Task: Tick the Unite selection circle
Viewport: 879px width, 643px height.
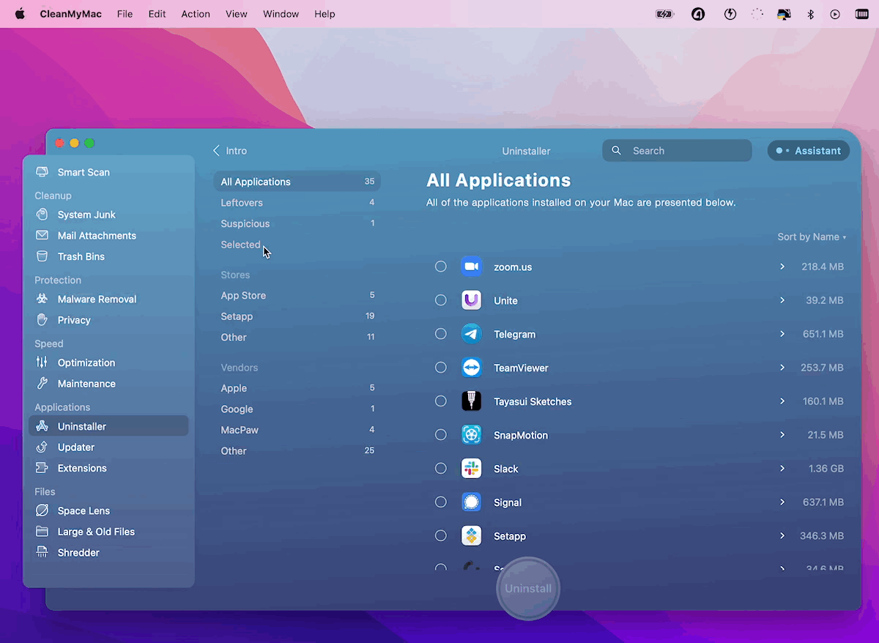Action: (441, 300)
